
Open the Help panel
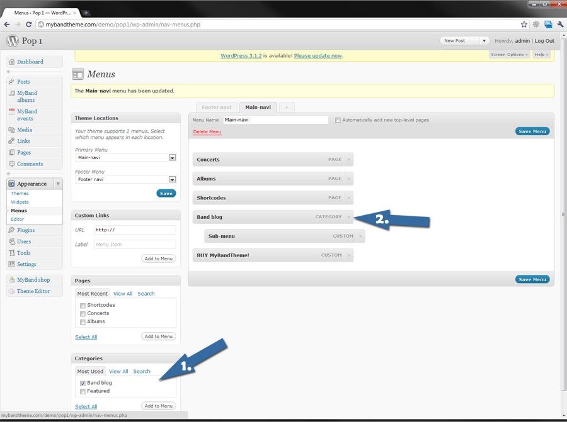pyautogui.click(x=541, y=55)
